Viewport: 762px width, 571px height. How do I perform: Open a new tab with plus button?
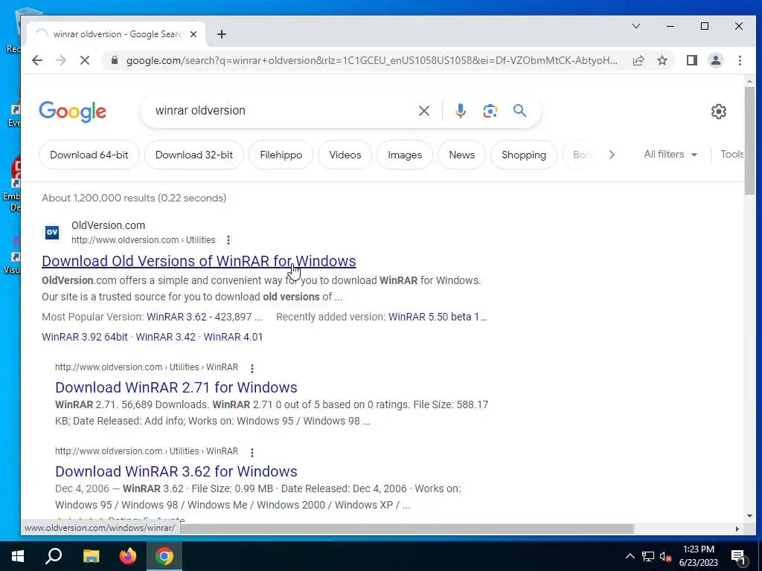(x=222, y=34)
